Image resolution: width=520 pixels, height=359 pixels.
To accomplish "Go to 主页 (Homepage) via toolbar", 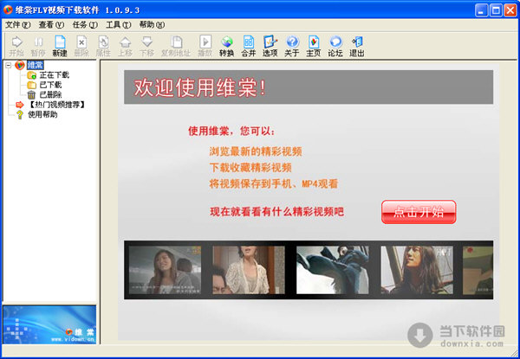I will 314,46.
